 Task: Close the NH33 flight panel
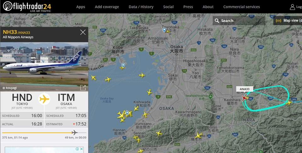click(83, 32)
